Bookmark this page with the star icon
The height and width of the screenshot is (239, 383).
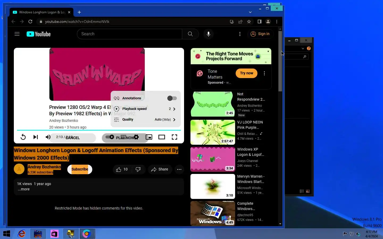pos(249,22)
